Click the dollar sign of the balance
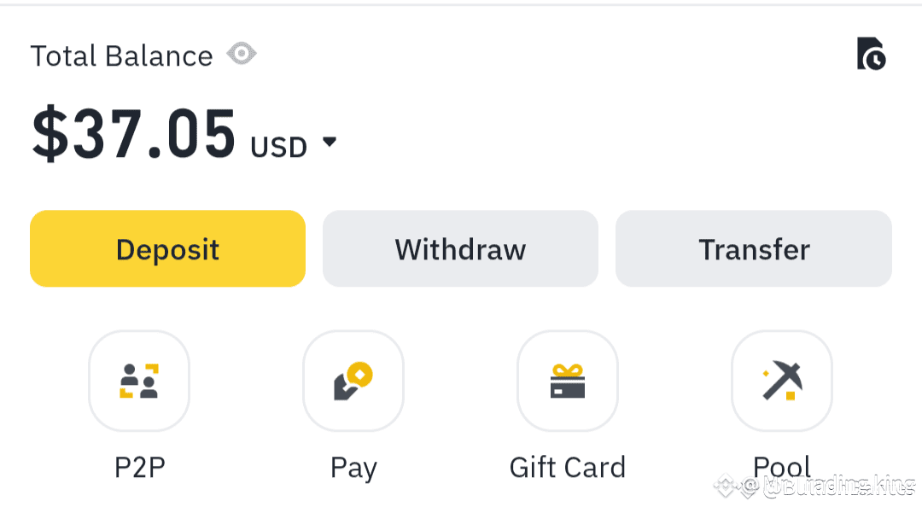 (x=50, y=133)
